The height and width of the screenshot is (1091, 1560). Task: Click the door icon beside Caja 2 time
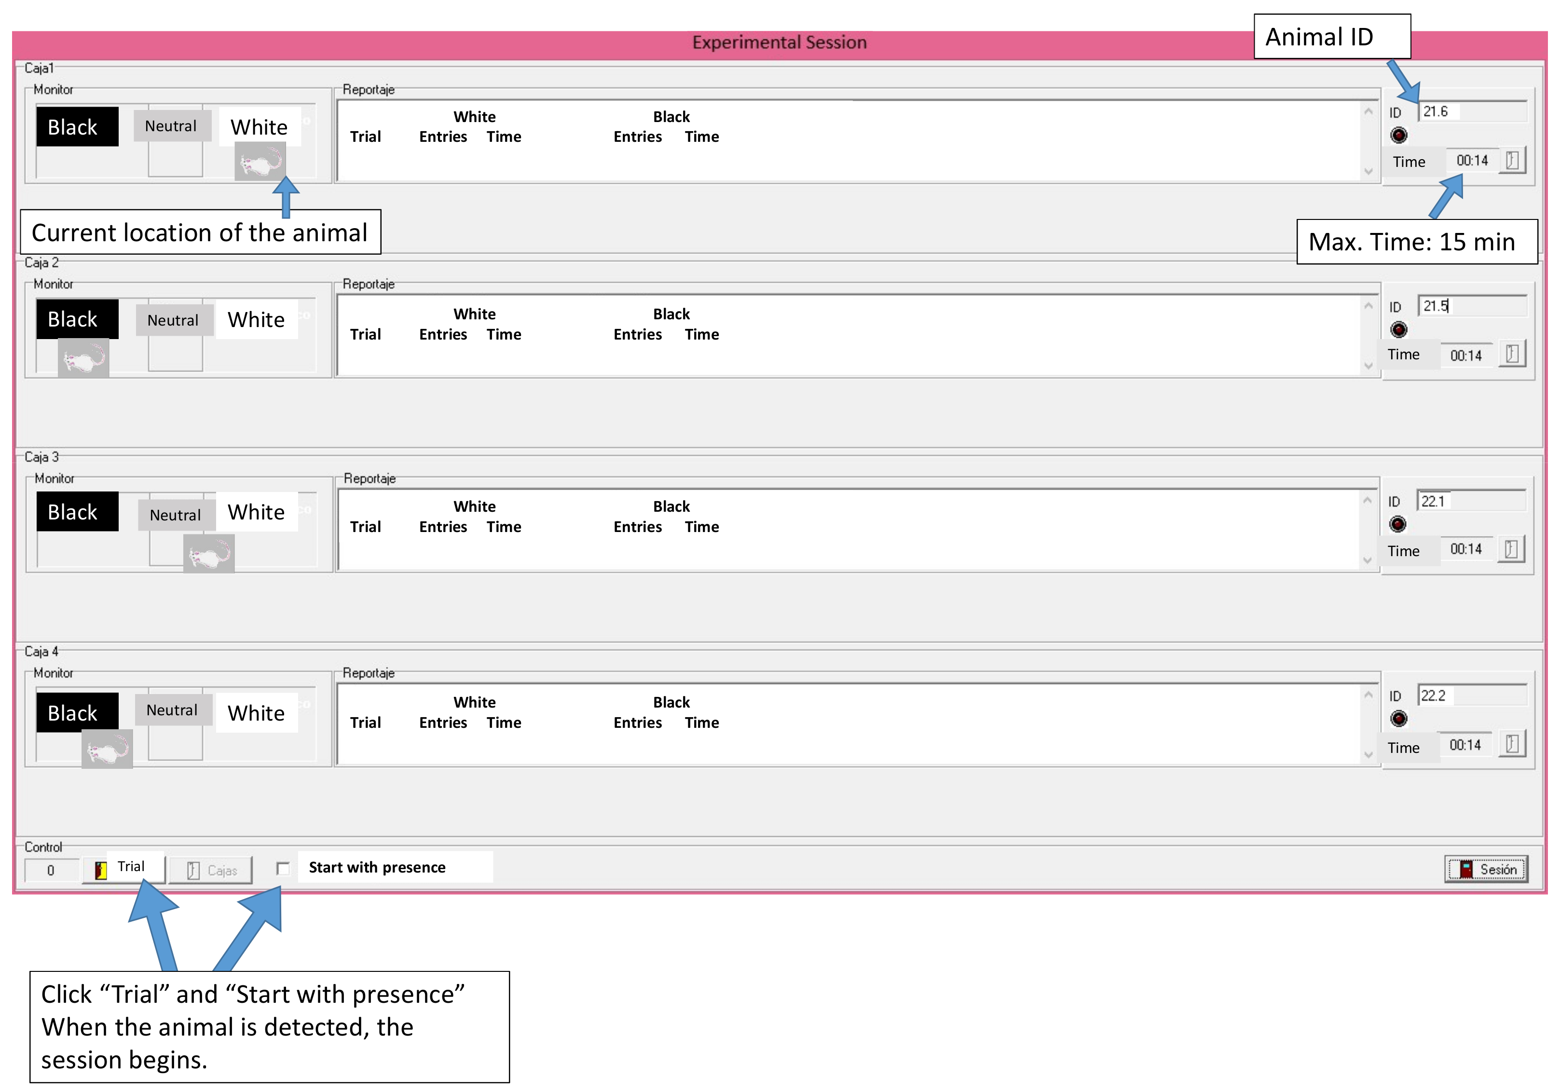1512,354
